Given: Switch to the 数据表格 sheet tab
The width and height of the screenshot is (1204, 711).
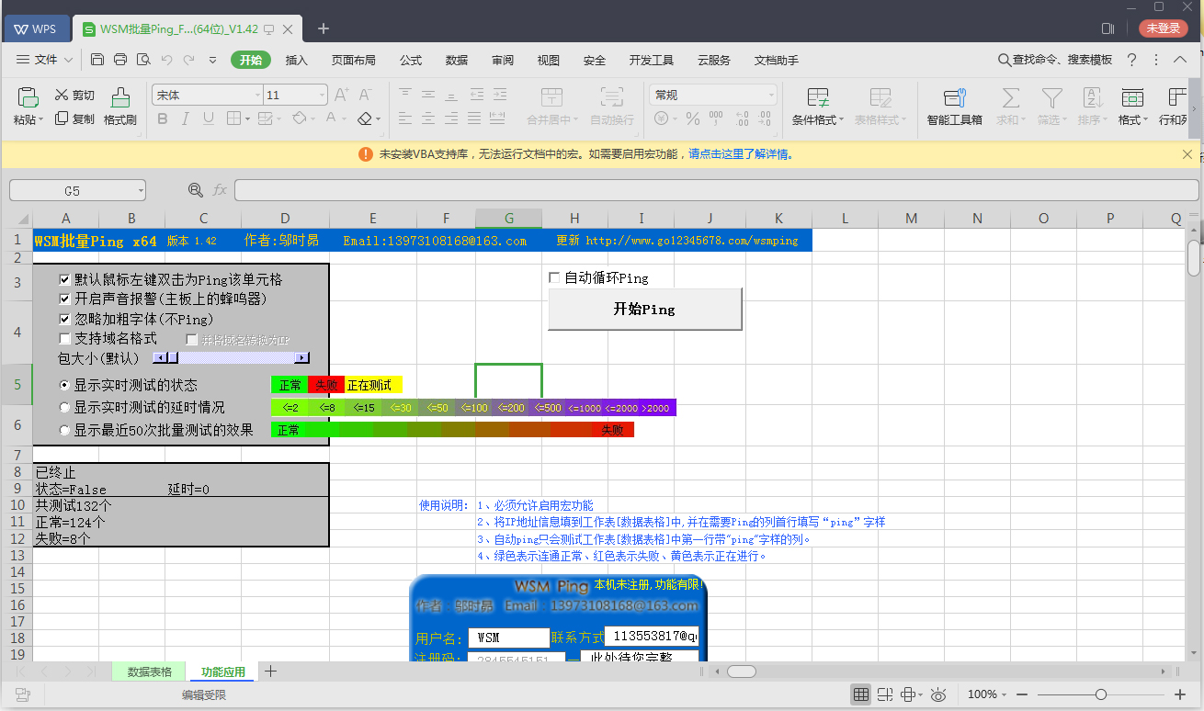Looking at the screenshot, I should point(149,671).
